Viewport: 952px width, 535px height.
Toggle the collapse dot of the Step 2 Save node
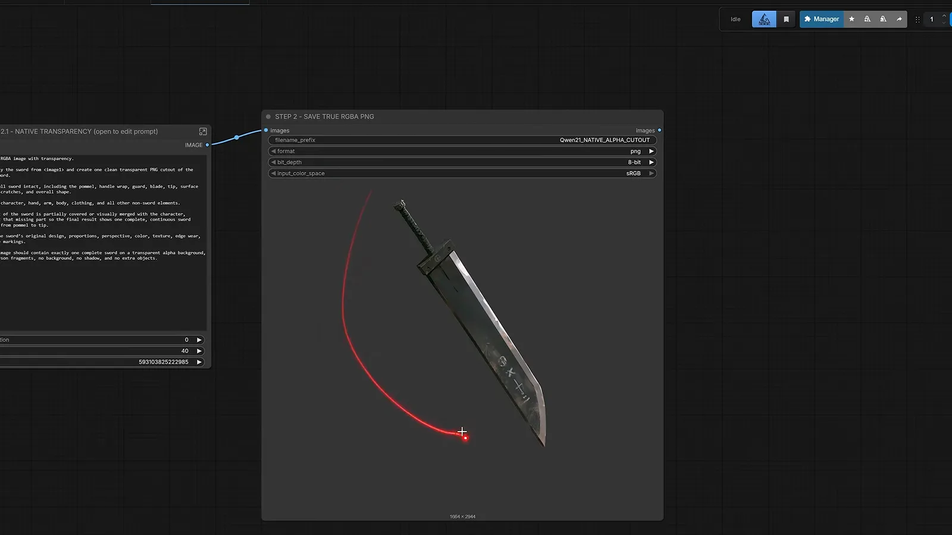click(x=268, y=117)
